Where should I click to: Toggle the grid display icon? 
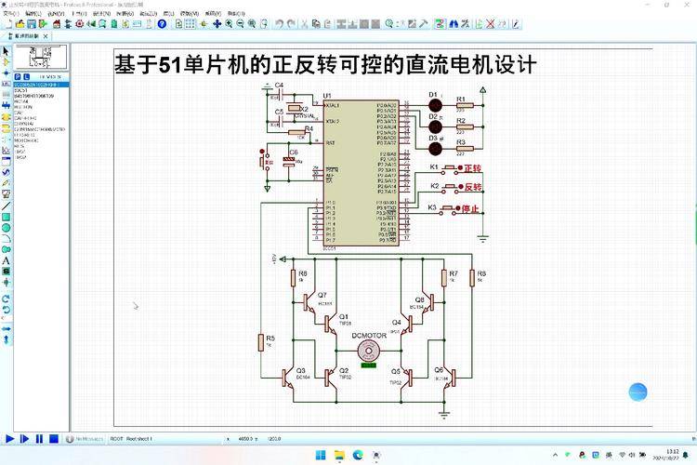point(190,24)
